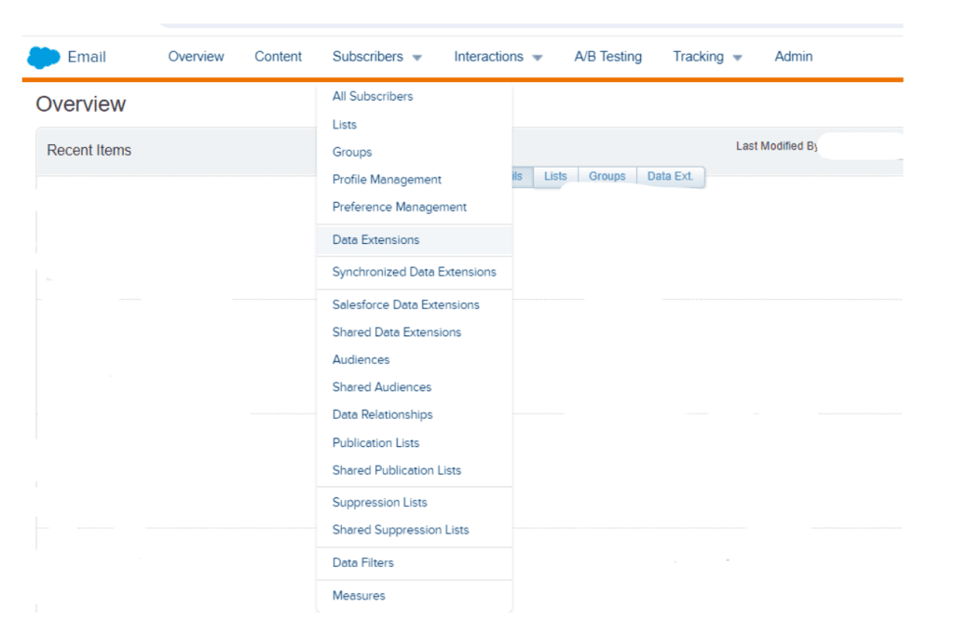Select All Subscribers from the menu
954x622 pixels.
[x=372, y=96]
